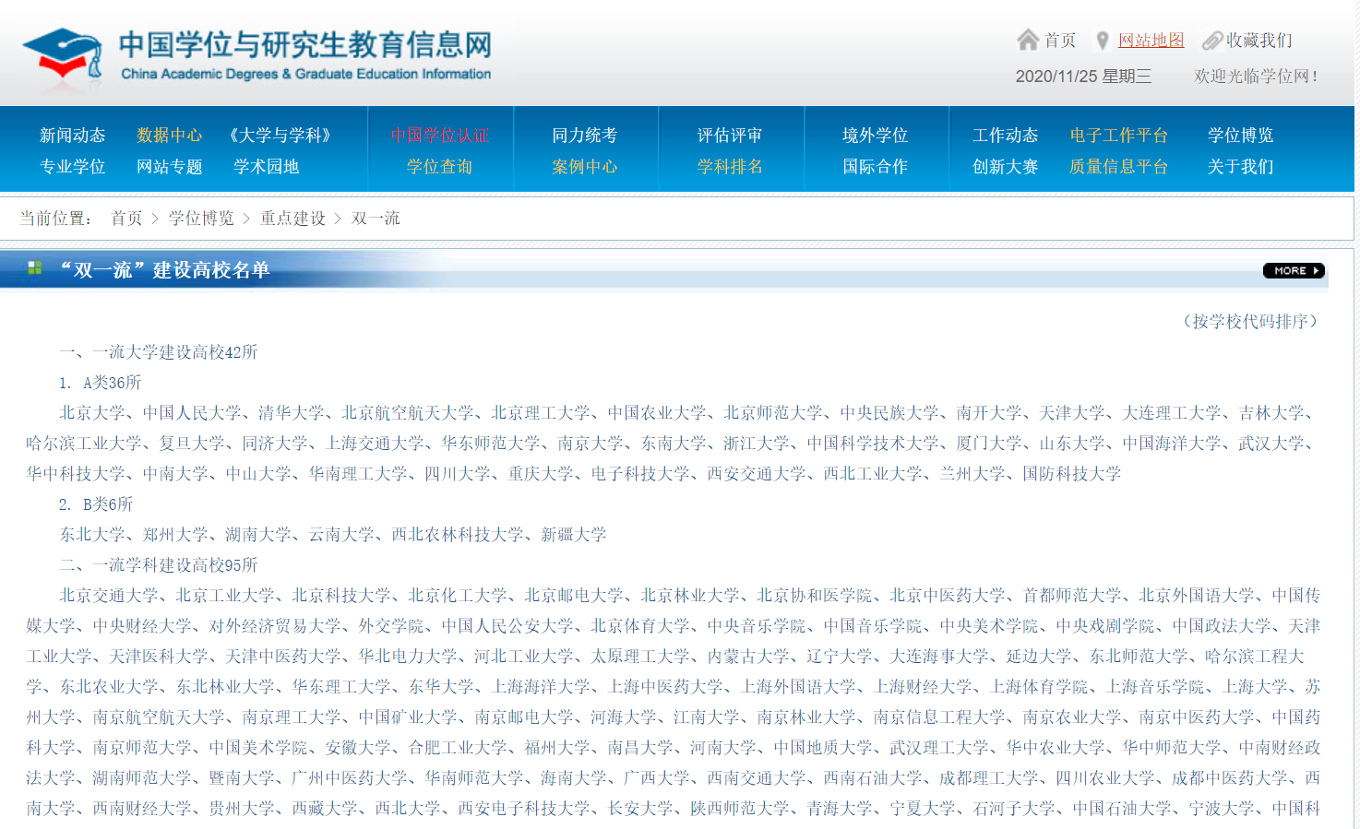Open 境外学位 navigation item
Screen dimensions: 1360x829
[x=875, y=136]
